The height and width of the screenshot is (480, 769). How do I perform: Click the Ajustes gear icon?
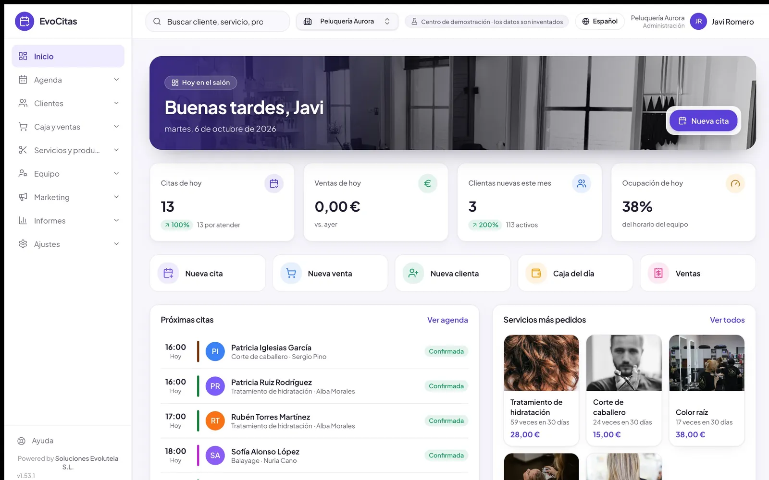[23, 244]
